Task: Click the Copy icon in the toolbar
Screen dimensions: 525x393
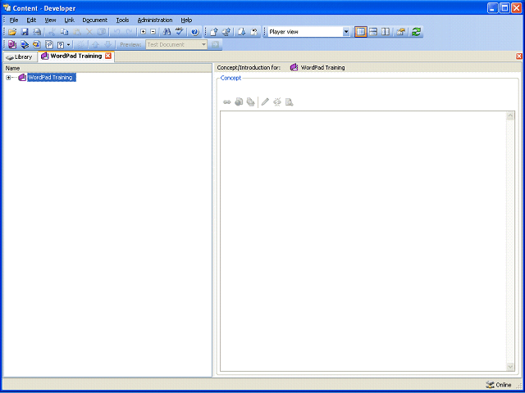Action: (64, 32)
